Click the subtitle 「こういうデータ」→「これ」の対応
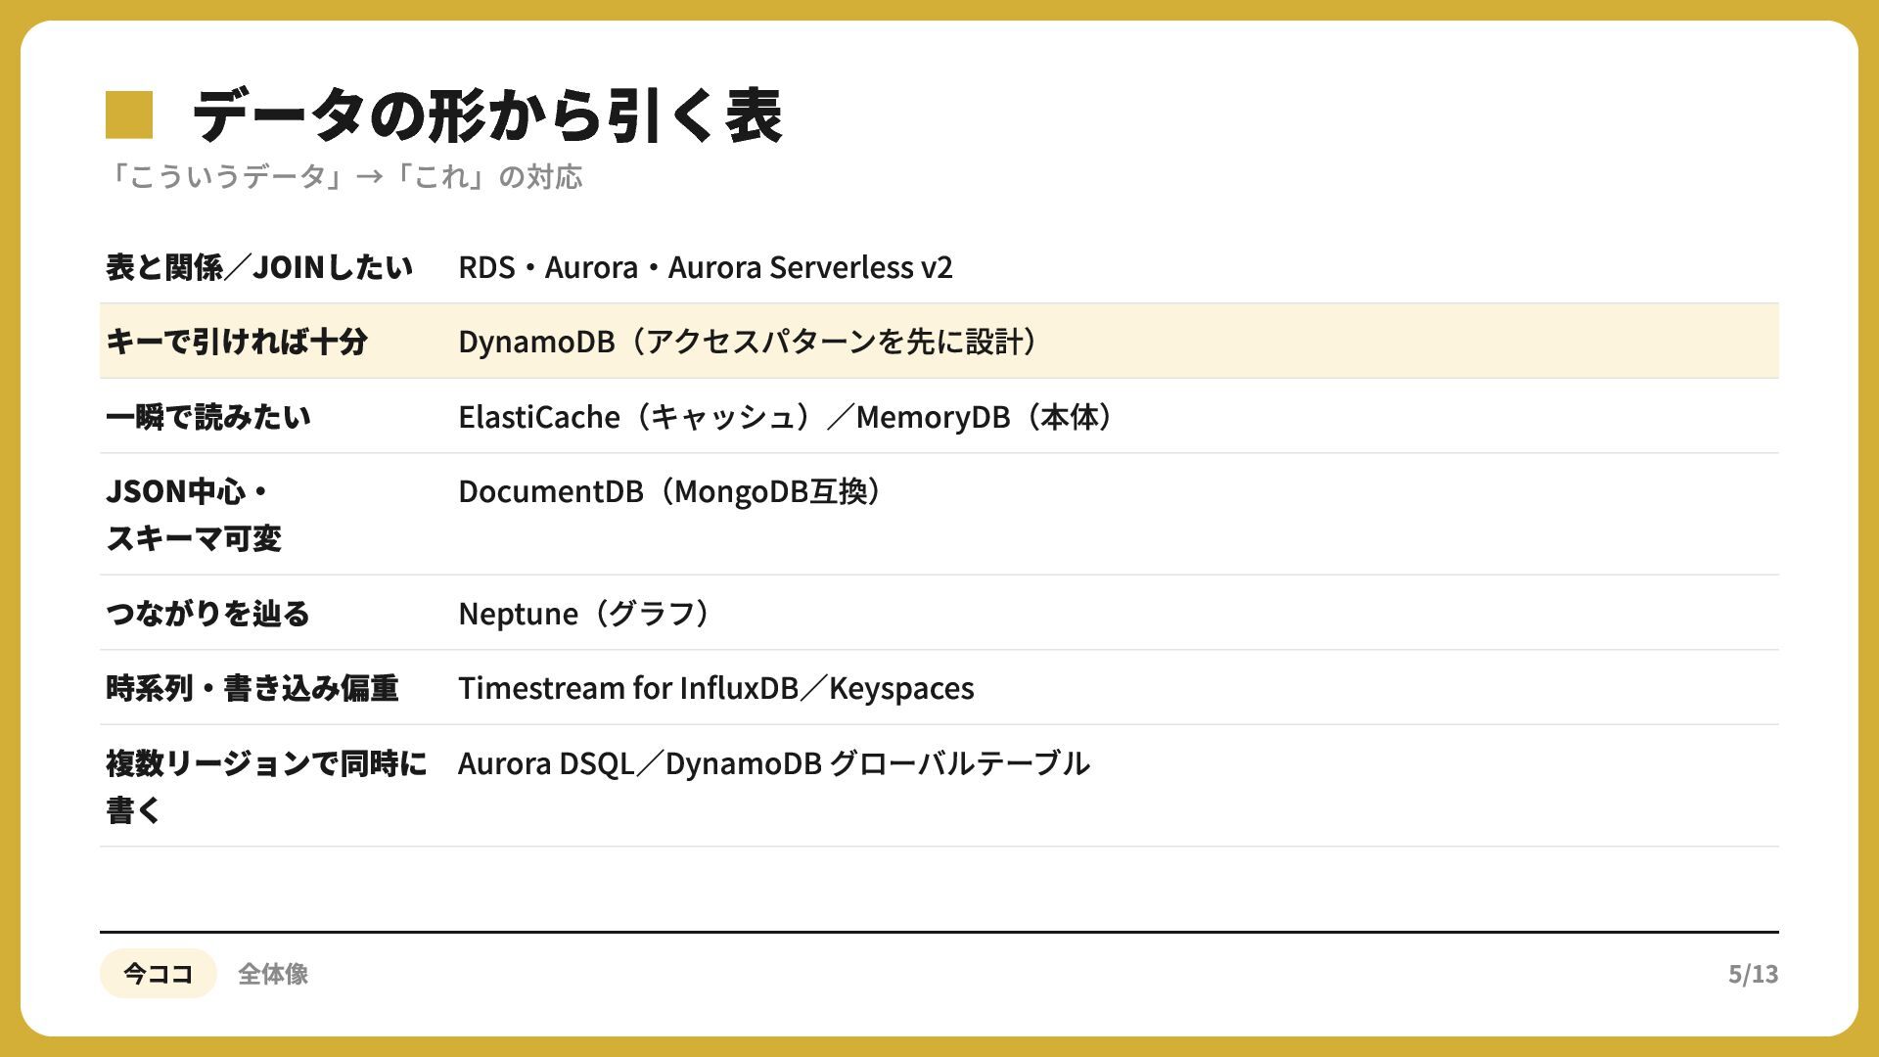The width and height of the screenshot is (1879, 1057). click(344, 177)
